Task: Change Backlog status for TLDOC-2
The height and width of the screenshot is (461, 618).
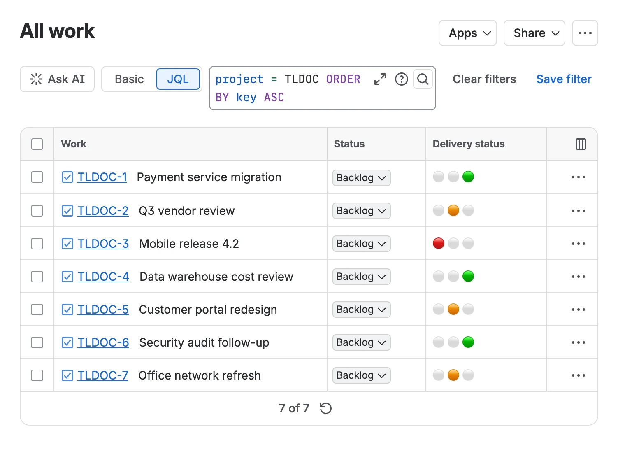Action: pos(362,211)
